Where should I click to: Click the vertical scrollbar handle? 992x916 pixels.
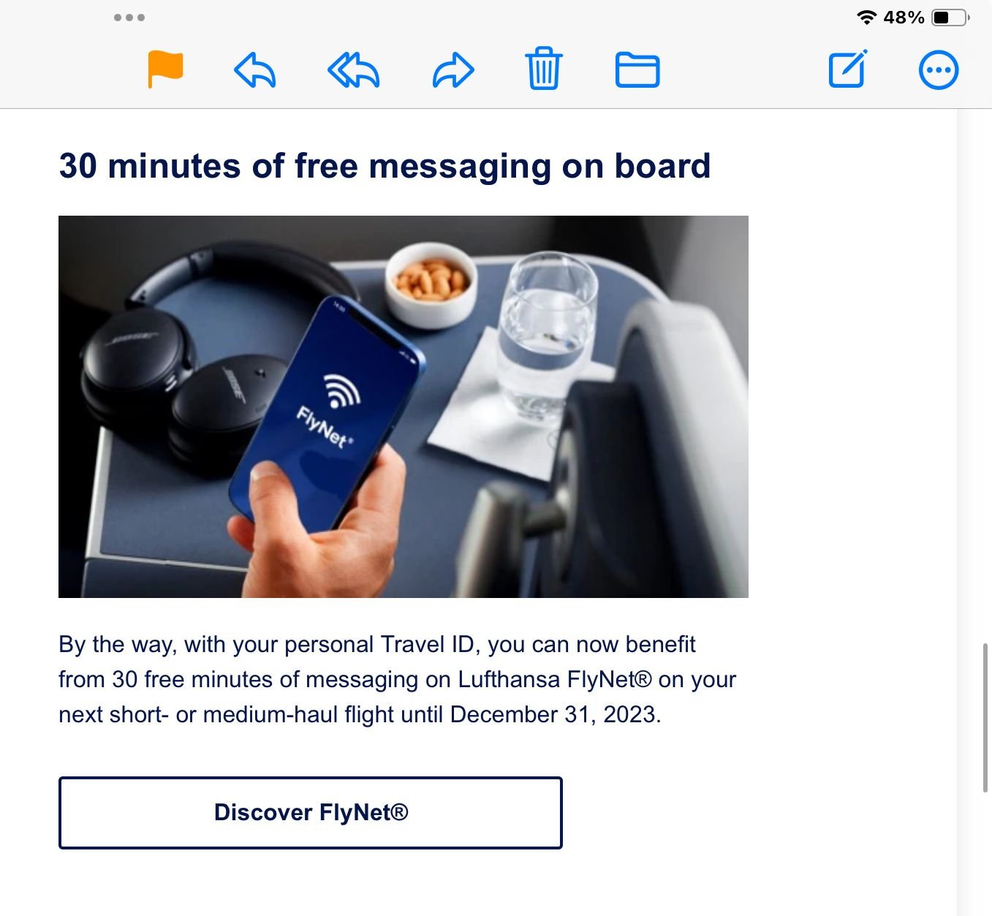pyautogui.click(x=985, y=717)
